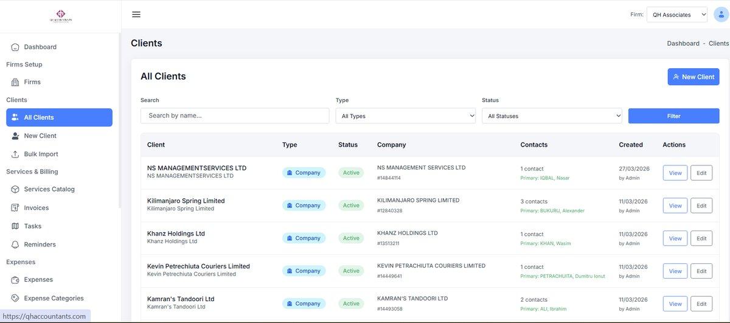This screenshot has height=323, width=730.
Task: Click the Client column header
Action: [x=156, y=145]
